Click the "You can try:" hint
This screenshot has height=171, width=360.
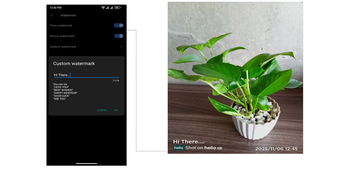coord(60,84)
